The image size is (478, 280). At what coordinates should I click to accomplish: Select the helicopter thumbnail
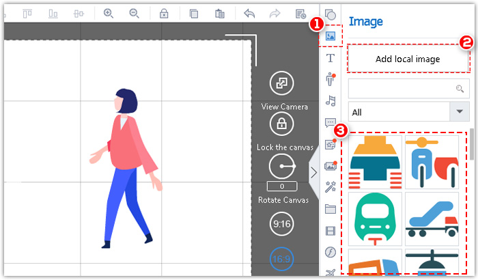432,262
